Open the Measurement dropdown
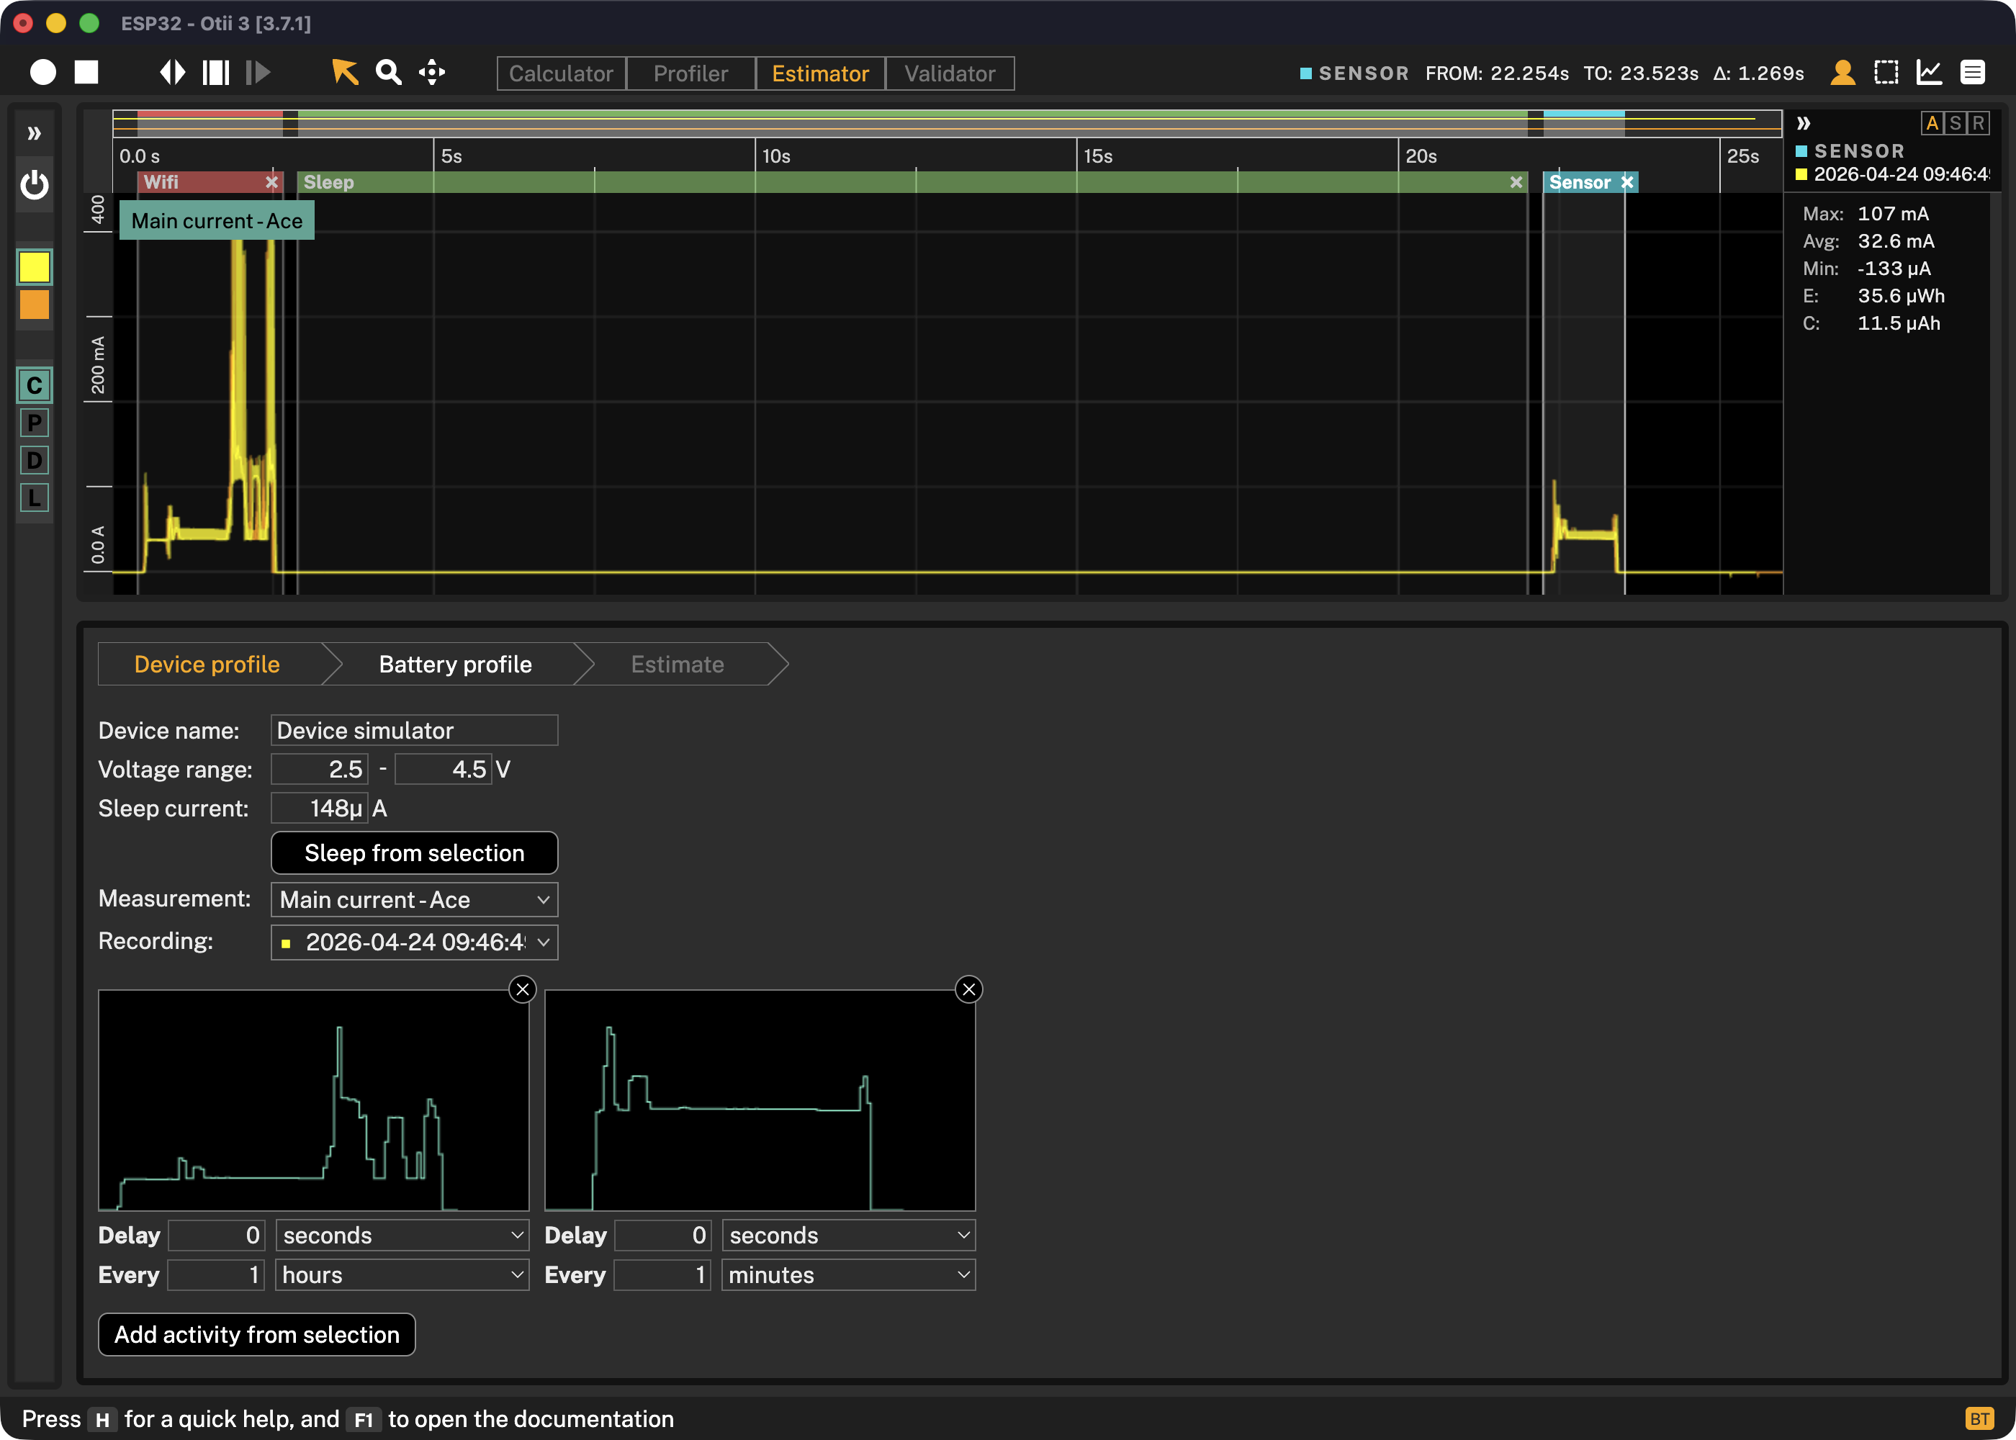 click(414, 900)
